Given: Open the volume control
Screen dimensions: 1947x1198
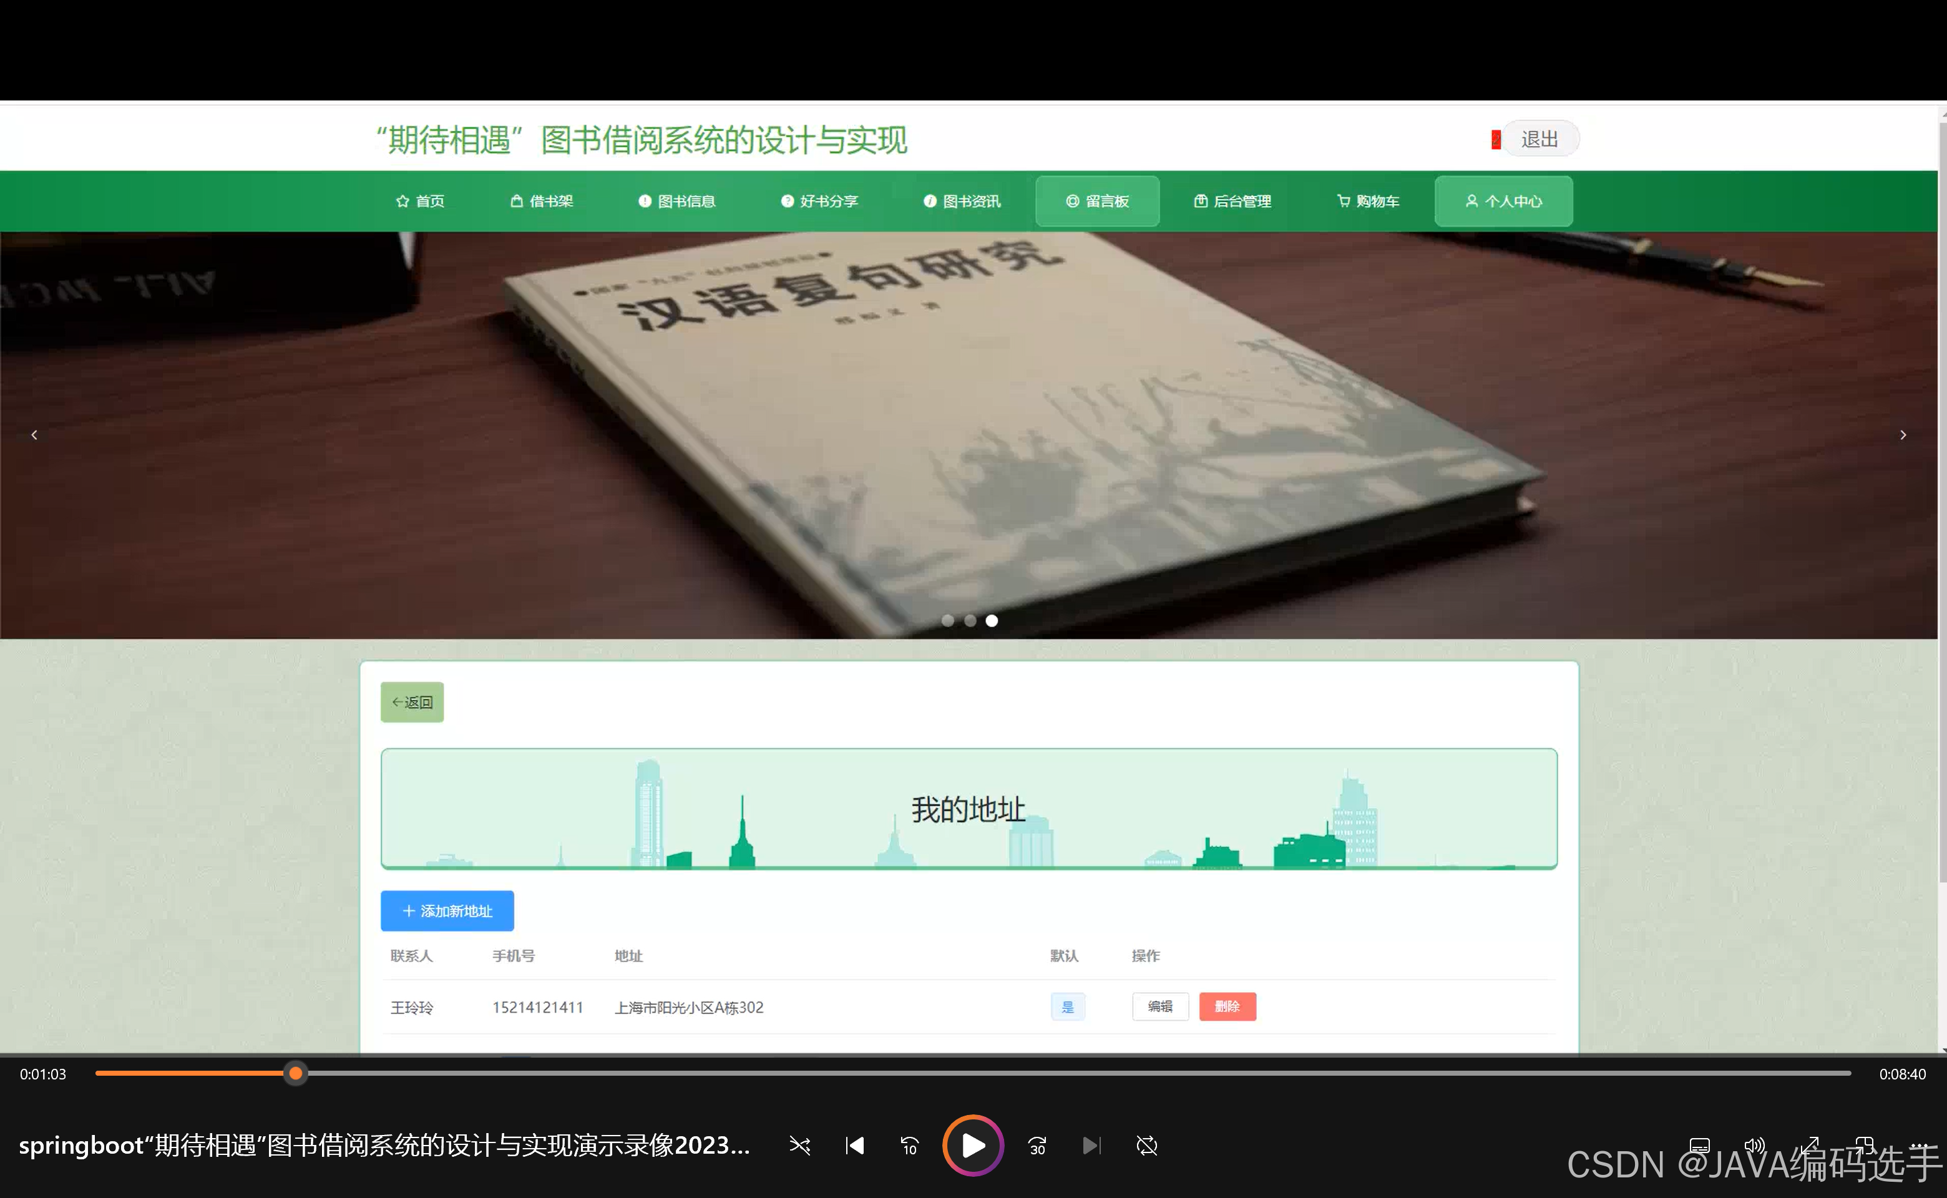Looking at the screenshot, I should pos(1754,1146).
